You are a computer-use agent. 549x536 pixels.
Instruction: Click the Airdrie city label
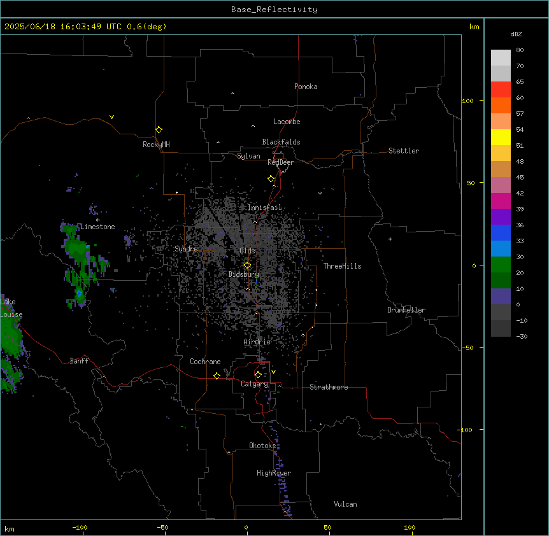pyautogui.click(x=257, y=342)
